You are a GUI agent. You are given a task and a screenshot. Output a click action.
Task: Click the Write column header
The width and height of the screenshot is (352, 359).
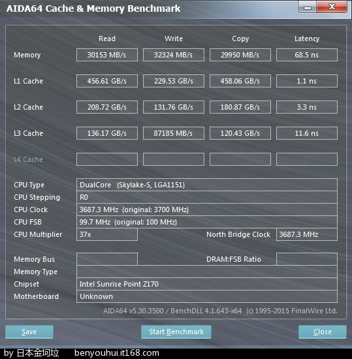(174, 39)
